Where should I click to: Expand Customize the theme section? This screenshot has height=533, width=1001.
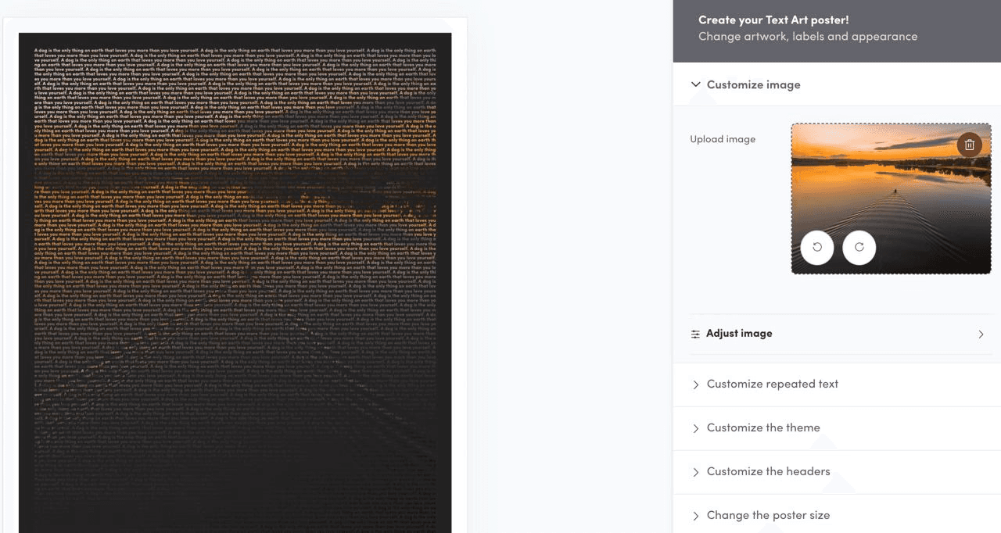837,428
